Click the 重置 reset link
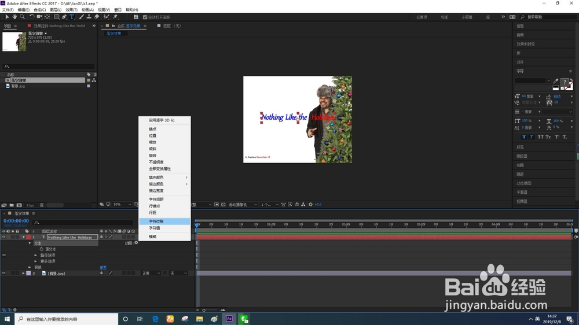579x325 pixels. point(103,267)
